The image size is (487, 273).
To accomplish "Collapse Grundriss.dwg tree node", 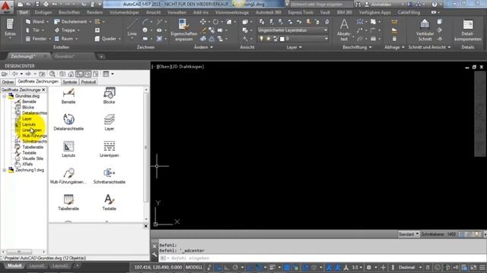I will pyautogui.click(x=5, y=96).
